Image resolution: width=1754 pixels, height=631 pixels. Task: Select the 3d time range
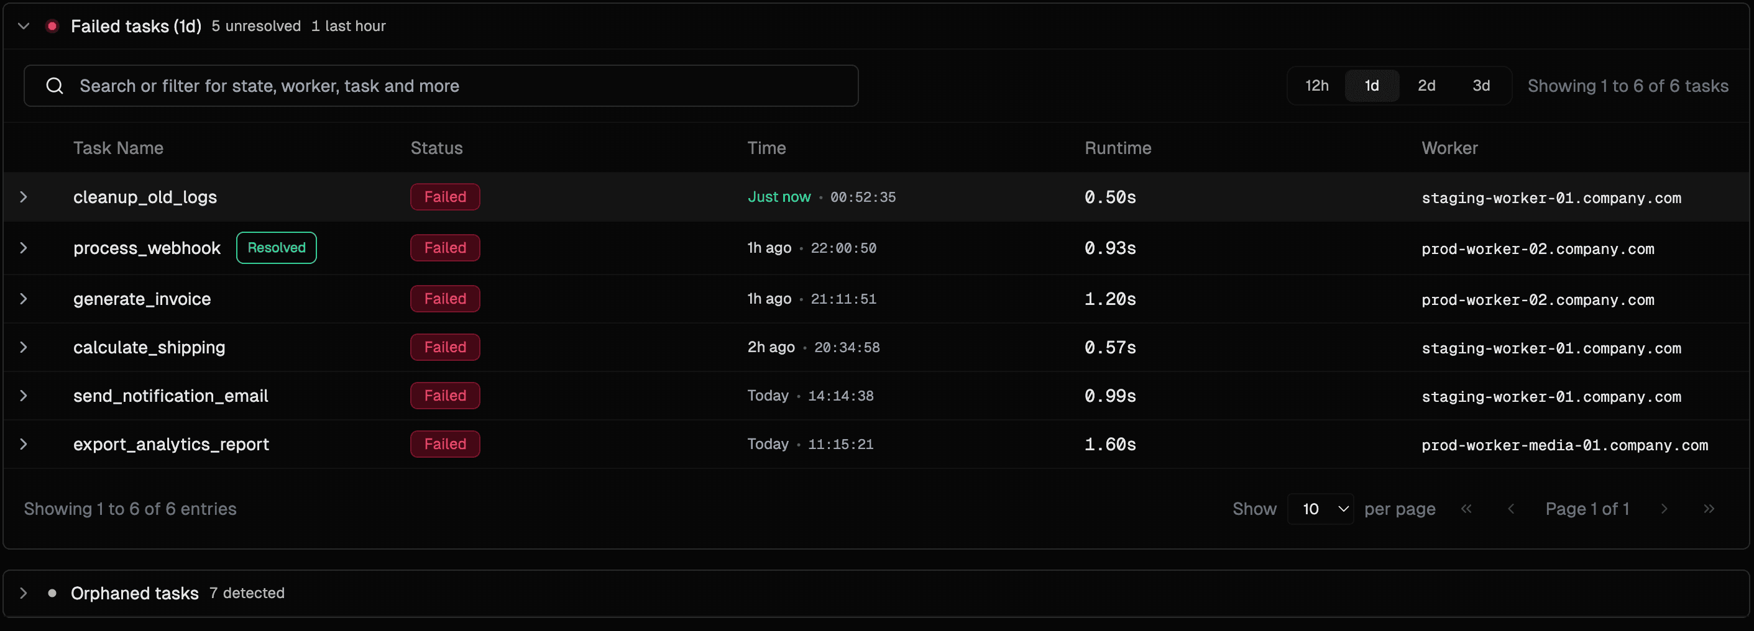click(x=1481, y=86)
